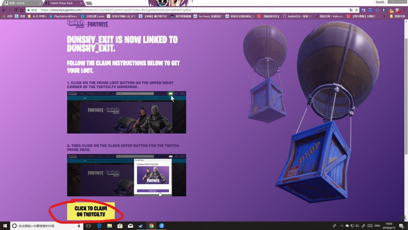Click the Fortnite logo in page header
The height and width of the screenshot is (230, 408).
click(x=98, y=25)
